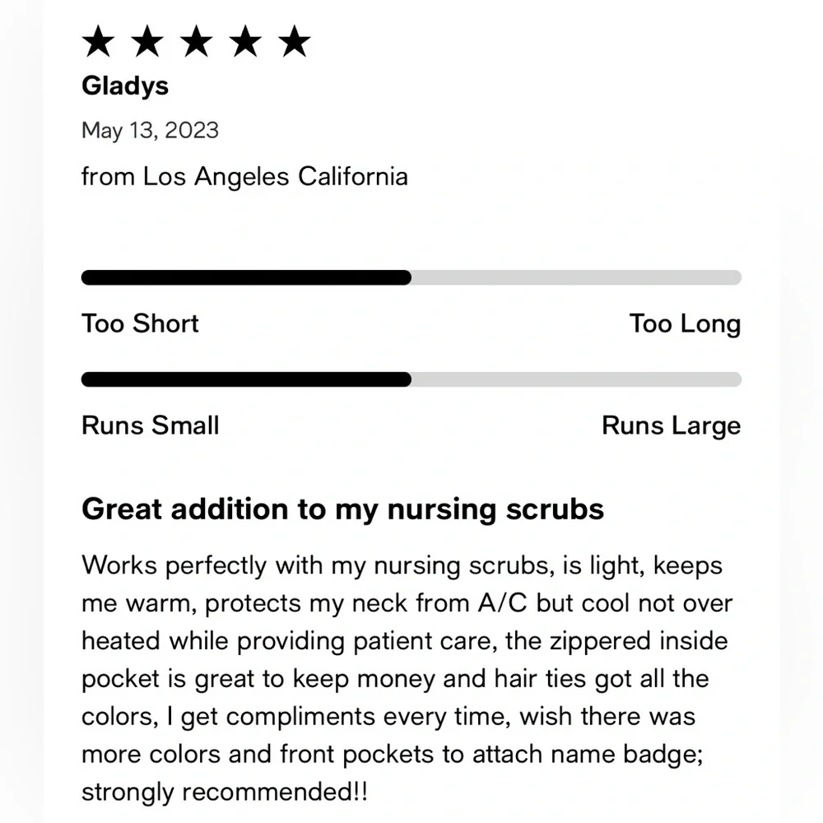Screen dimensions: 823x823
Task: Click the fifth rating star
Action: (294, 41)
